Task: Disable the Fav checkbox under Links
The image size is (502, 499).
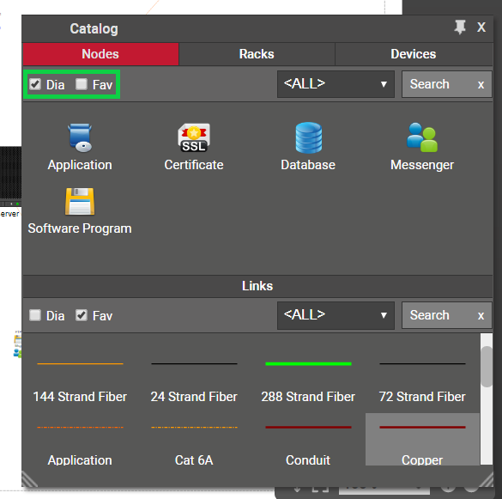Action: click(82, 315)
